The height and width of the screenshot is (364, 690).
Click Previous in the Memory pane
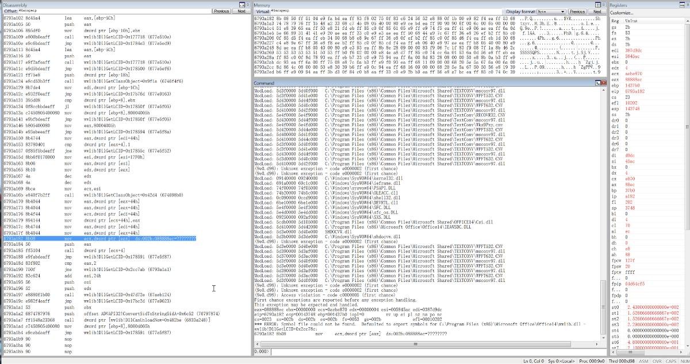pos(577,11)
